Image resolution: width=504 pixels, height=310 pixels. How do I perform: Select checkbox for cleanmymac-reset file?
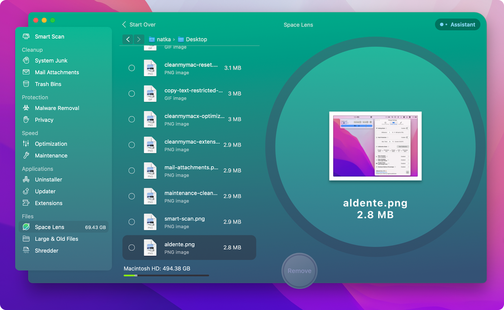click(132, 68)
